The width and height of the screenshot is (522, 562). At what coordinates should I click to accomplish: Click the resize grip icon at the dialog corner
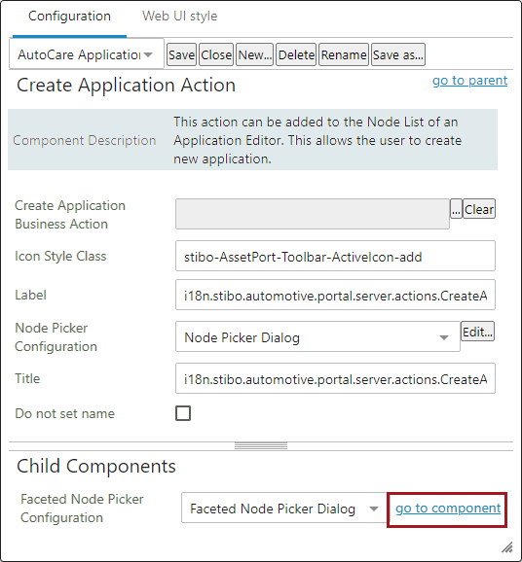pyautogui.click(x=507, y=547)
